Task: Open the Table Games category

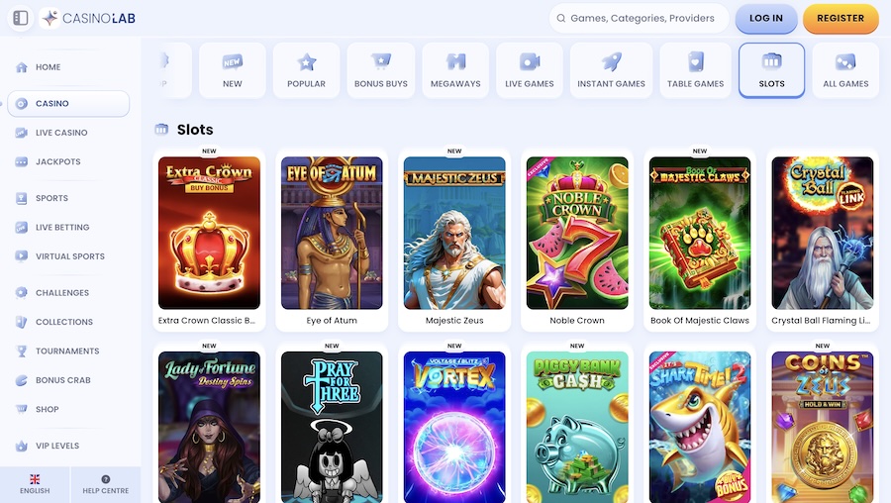Action: coord(695,70)
